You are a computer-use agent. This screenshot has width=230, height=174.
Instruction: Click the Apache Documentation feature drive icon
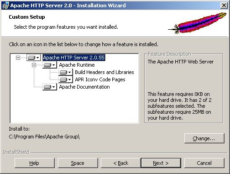point(47,87)
